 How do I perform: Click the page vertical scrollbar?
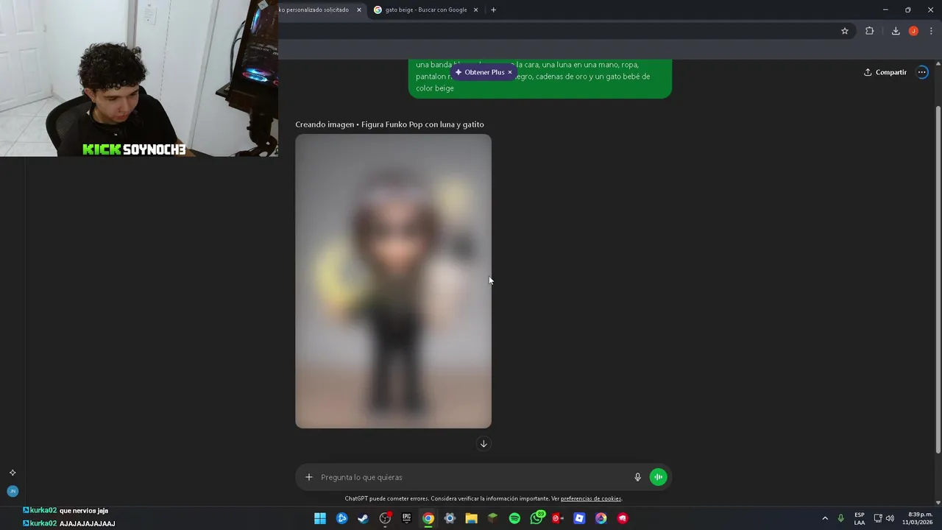[x=938, y=280]
